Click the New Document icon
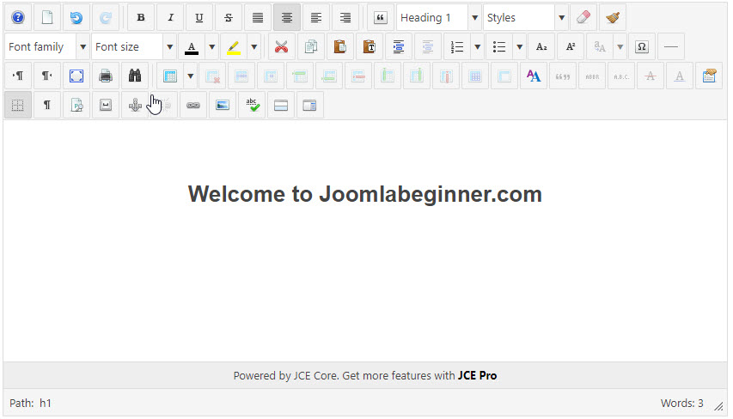 tap(47, 18)
